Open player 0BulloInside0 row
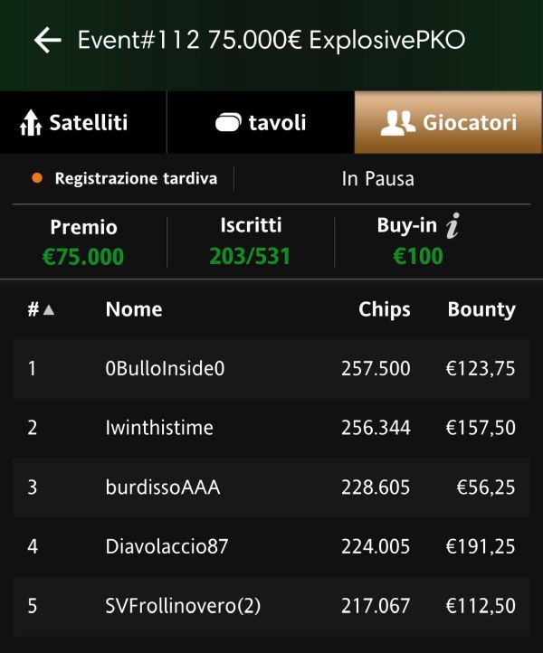543x653 pixels. click(271, 369)
